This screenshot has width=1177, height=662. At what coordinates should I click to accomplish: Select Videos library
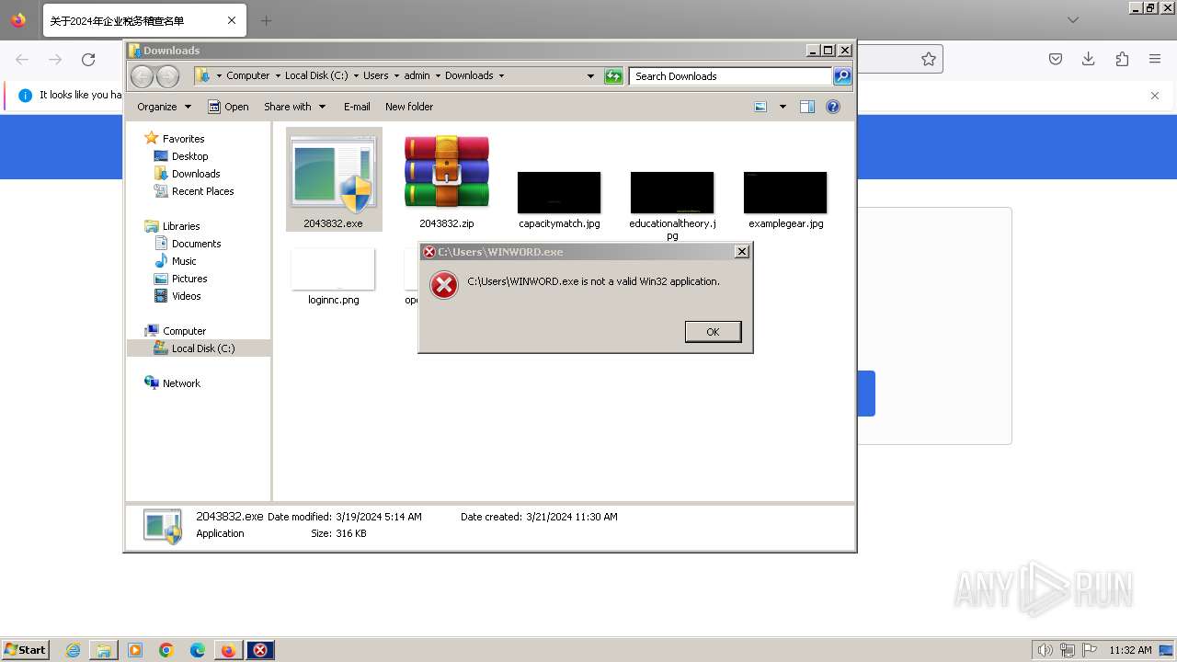point(186,296)
